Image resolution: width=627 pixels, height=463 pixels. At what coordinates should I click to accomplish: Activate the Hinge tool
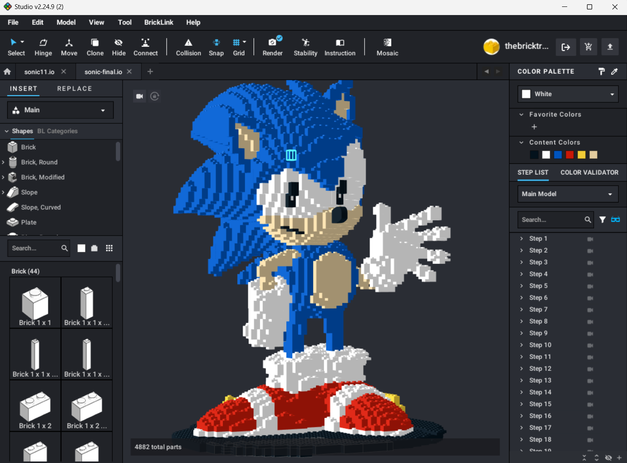pyautogui.click(x=43, y=47)
